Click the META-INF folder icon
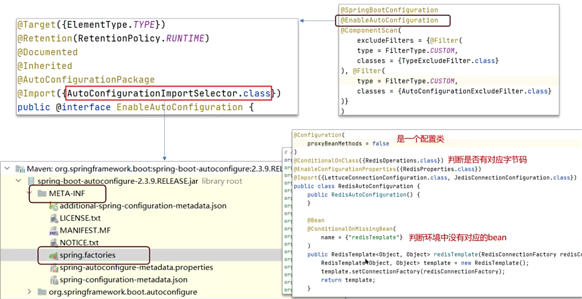 (42, 193)
